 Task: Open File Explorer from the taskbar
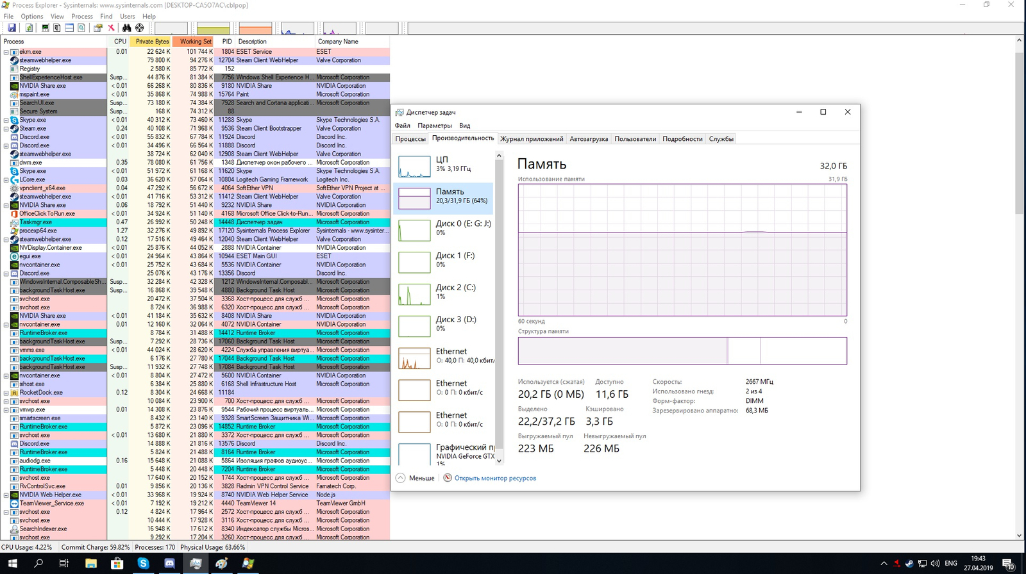[x=90, y=564]
